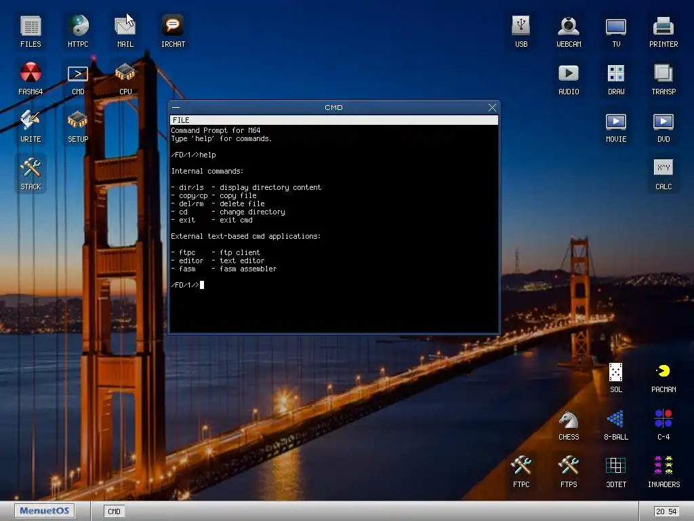
Task: Click the 'ftpc - ftp client' line
Action: (x=216, y=252)
